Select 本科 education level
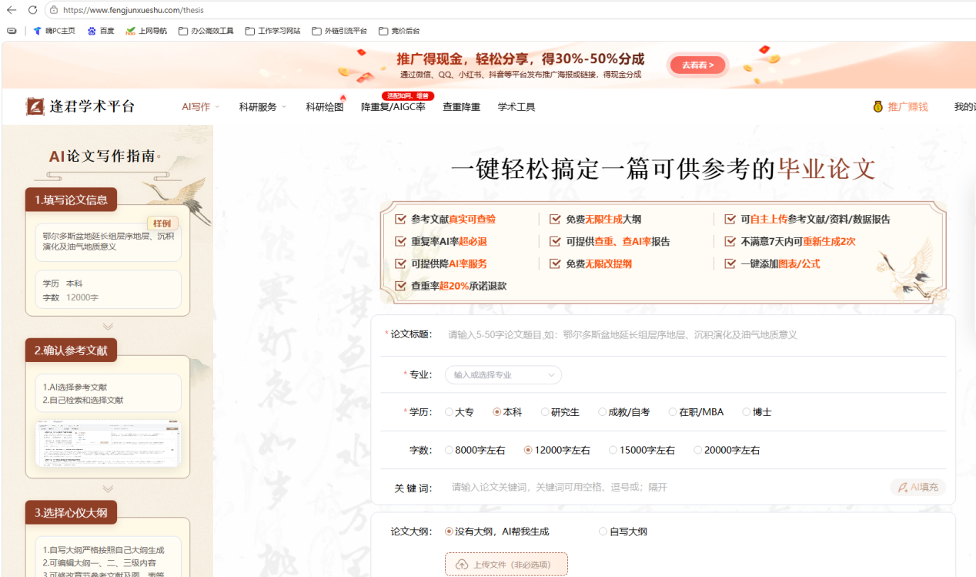The width and height of the screenshot is (976, 577). click(x=507, y=412)
